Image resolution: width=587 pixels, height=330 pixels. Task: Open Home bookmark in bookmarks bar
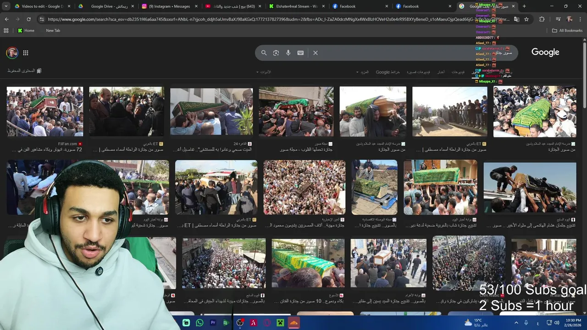click(26, 31)
